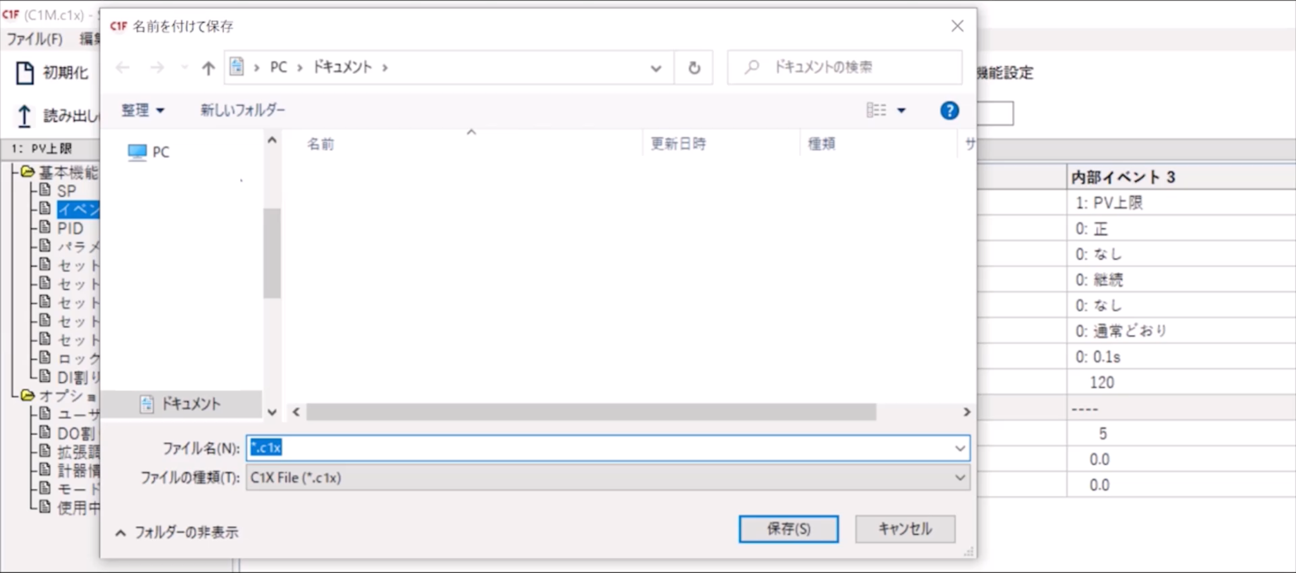This screenshot has width=1296, height=573.
Task: Open the ファイルの種類 dropdown
Action: 961,477
